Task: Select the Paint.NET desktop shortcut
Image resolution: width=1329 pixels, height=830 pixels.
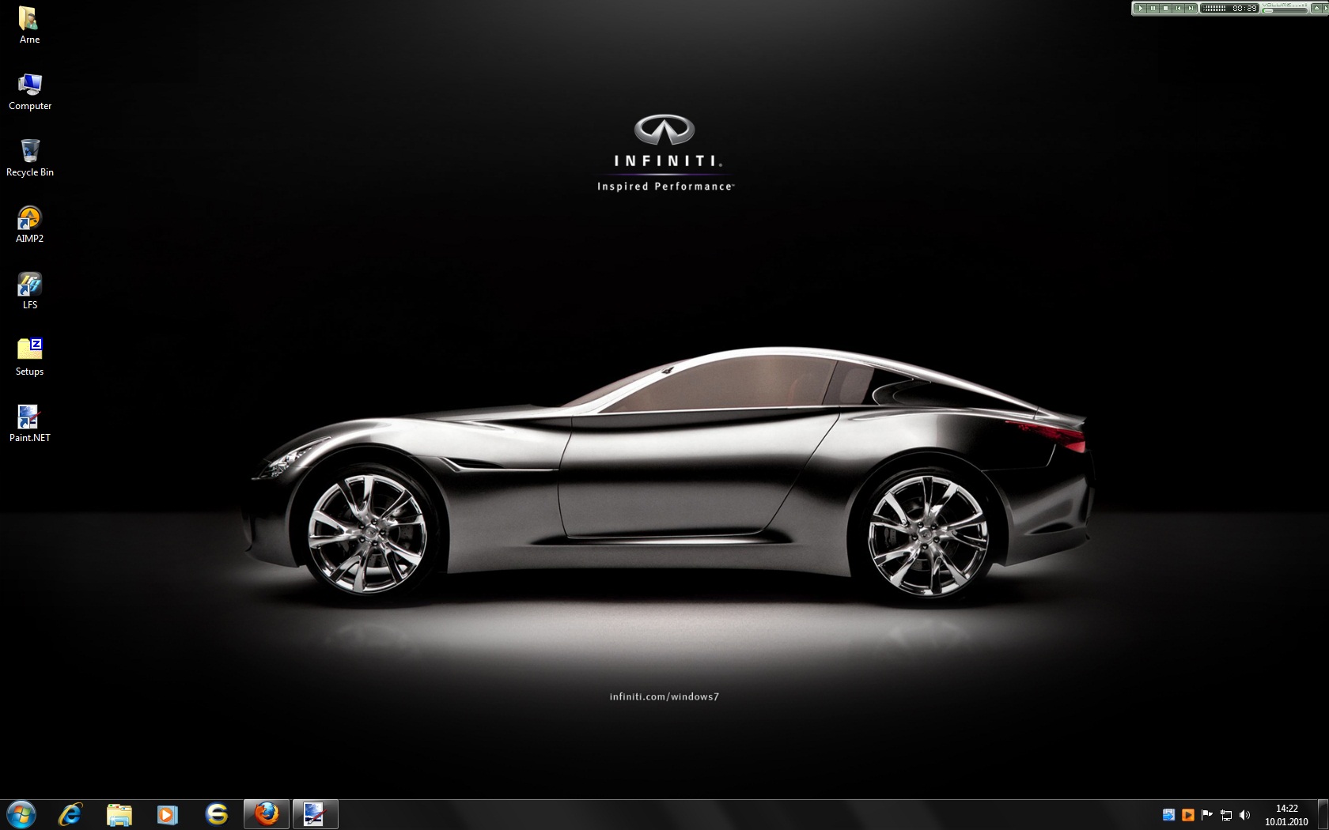Action: (x=29, y=423)
